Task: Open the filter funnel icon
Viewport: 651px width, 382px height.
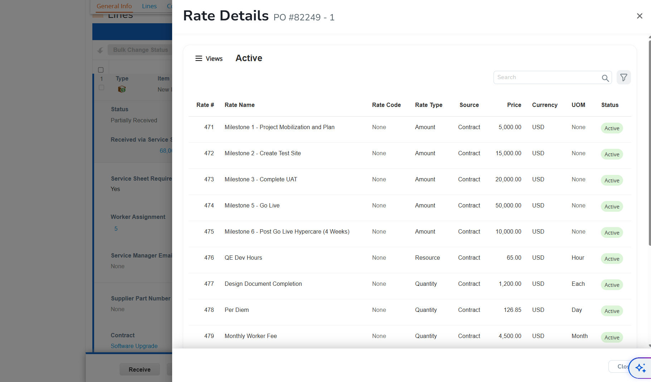Action: coord(624,77)
